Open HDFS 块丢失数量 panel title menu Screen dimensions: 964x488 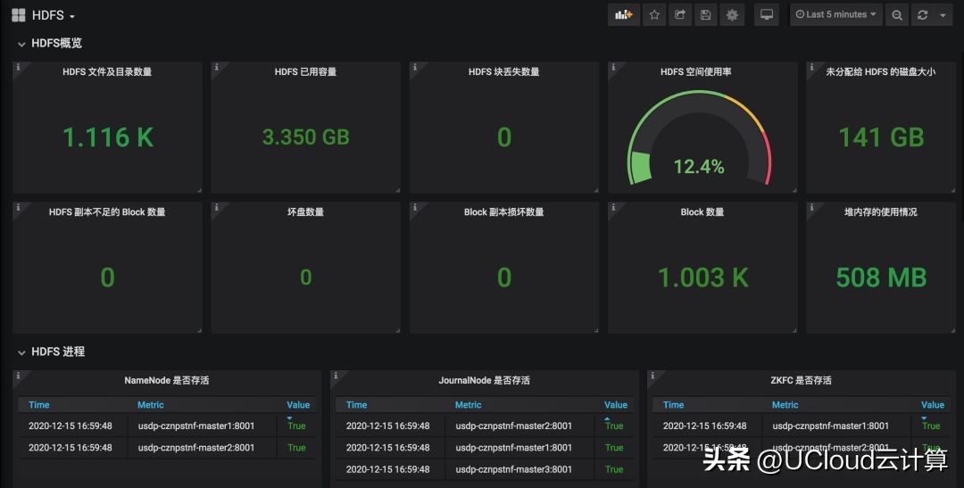[x=503, y=72]
